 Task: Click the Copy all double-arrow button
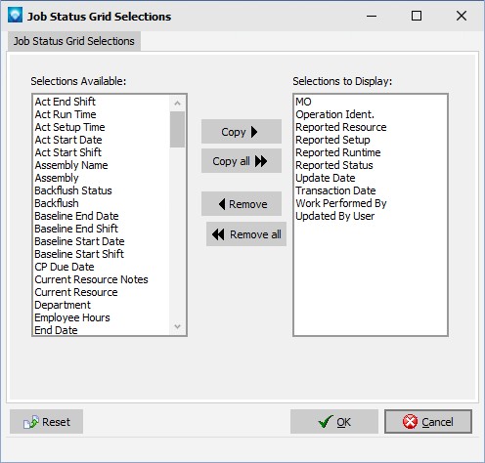(242, 161)
